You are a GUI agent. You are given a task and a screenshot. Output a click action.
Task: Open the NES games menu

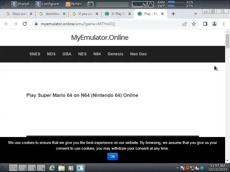82,54
